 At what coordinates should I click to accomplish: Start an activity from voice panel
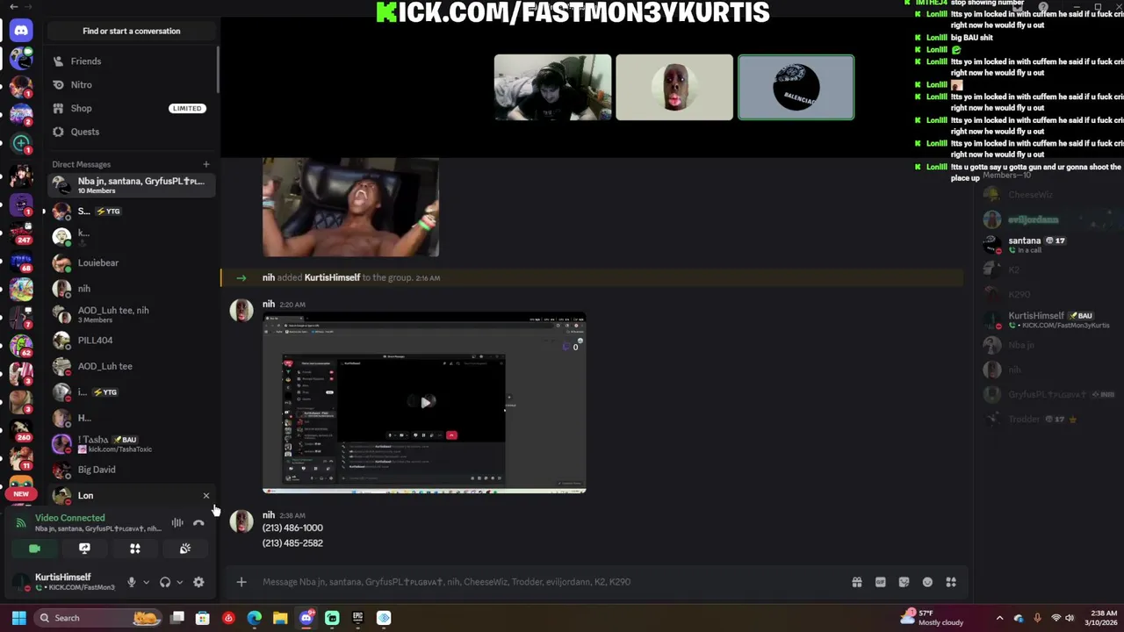pos(135,549)
